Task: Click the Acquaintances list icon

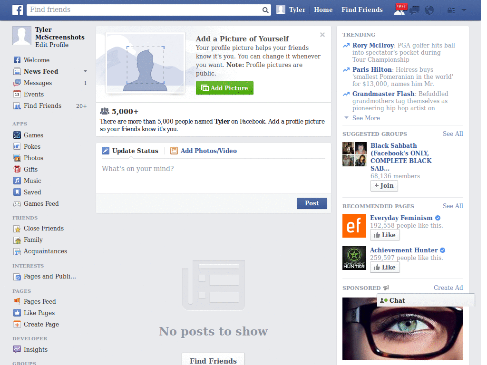Action: pos(17,251)
